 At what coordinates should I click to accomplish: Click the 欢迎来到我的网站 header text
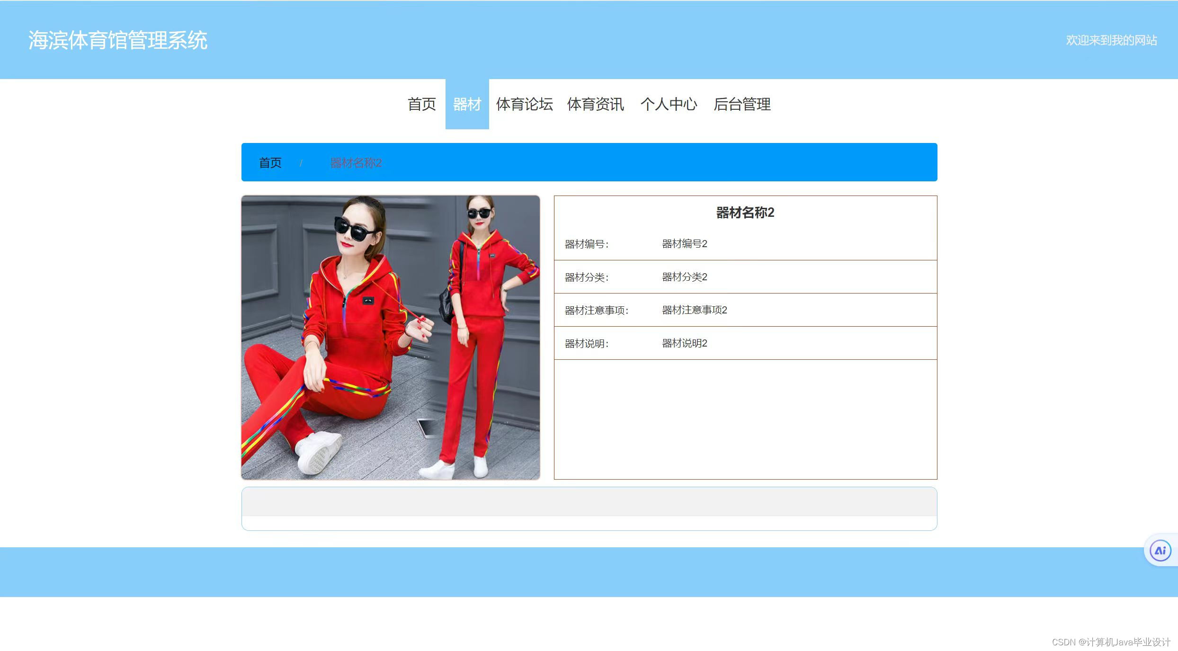[1111, 40]
